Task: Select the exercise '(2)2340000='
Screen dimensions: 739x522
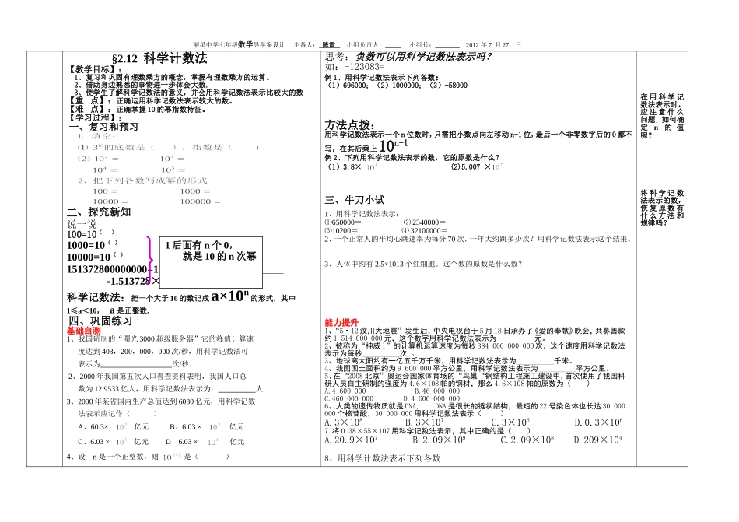Action: click(424, 222)
